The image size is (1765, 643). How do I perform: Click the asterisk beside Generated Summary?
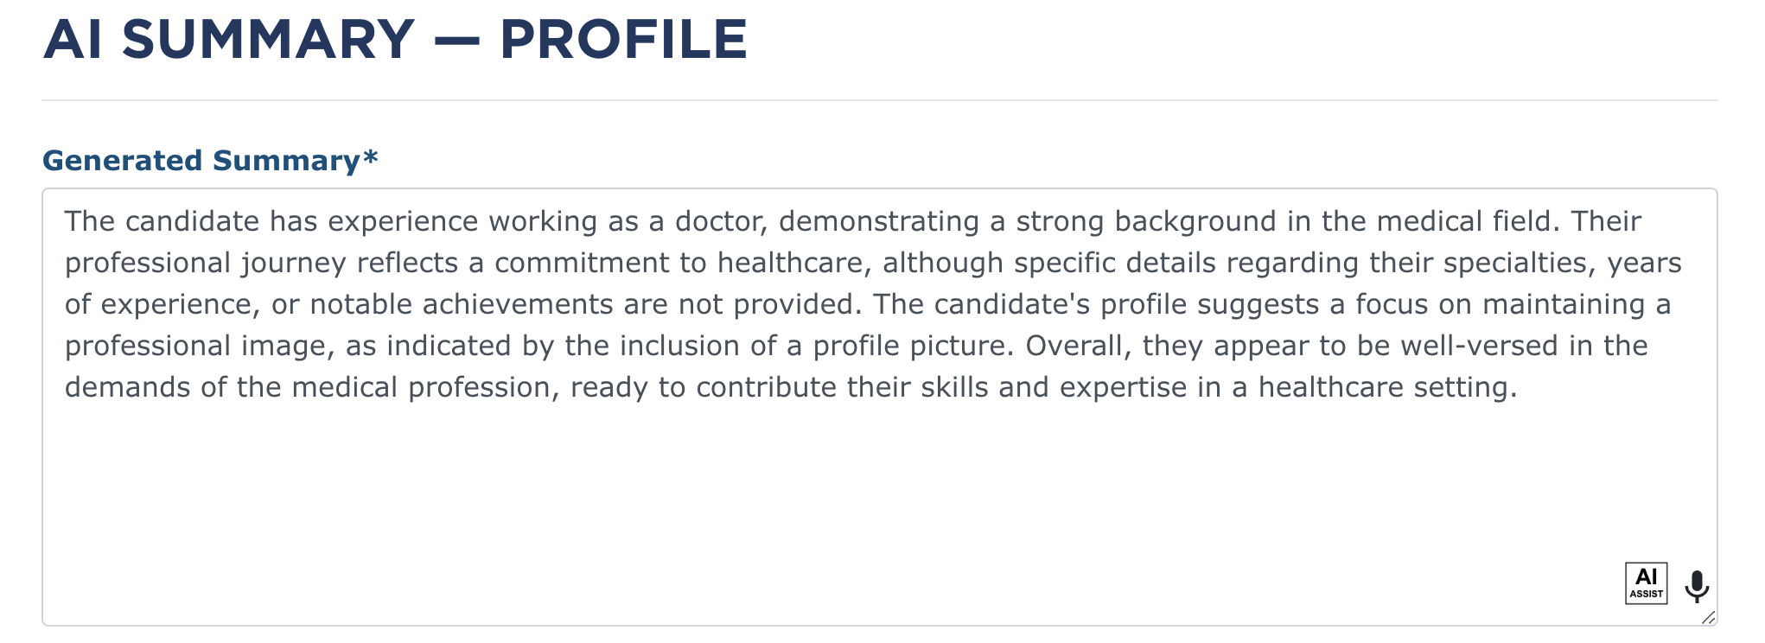coord(370,159)
